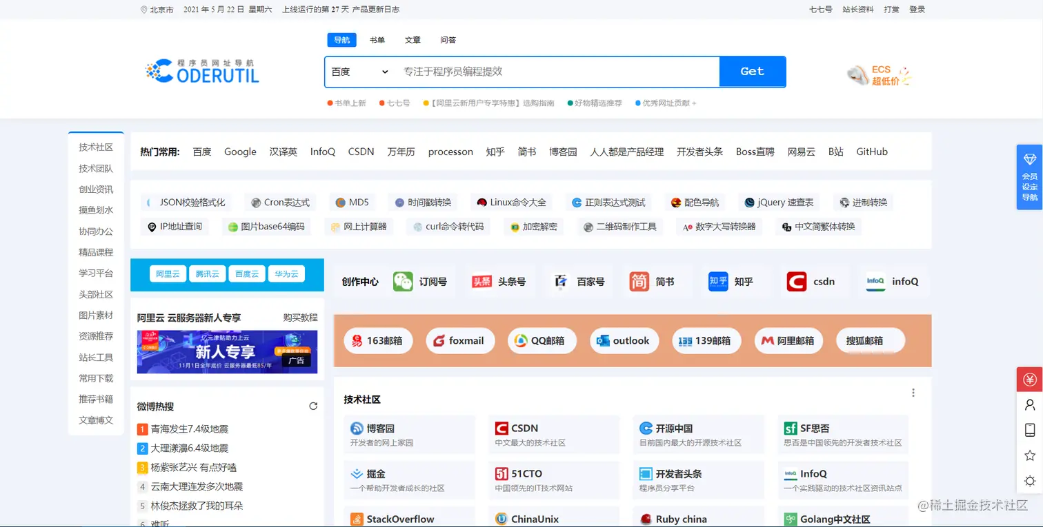Open the 产品更新日志 link
The width and height of the screenshot is (1043, 527).
coord(376,10)
